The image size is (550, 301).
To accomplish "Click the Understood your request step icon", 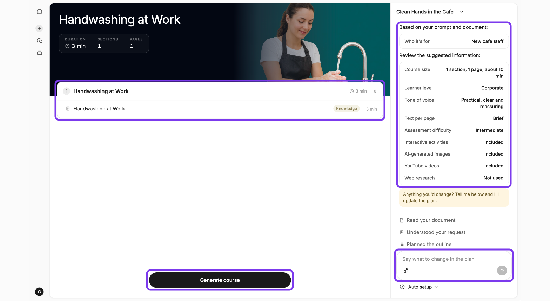I will [x=402, y=232].
